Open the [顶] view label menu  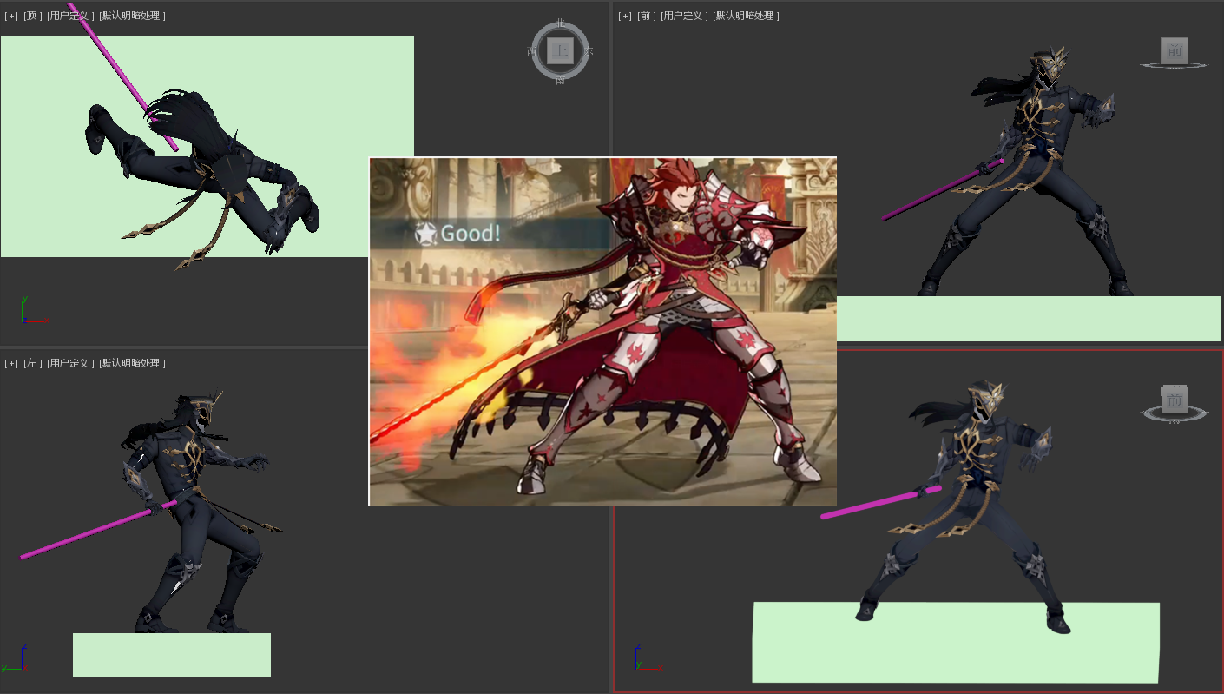[x=33, y=16]
